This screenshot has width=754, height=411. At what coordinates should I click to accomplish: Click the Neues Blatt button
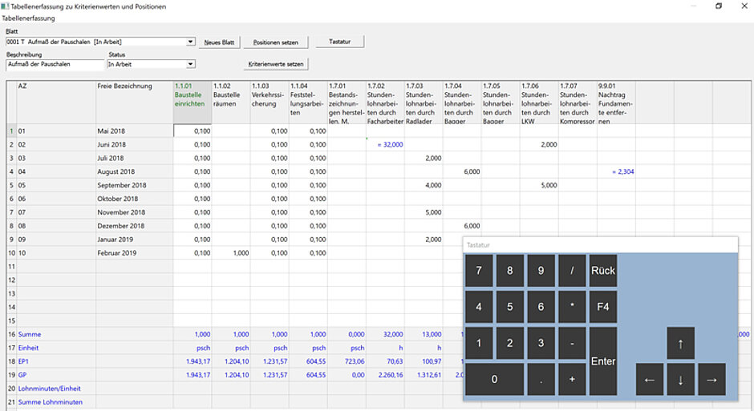(219, 42)
